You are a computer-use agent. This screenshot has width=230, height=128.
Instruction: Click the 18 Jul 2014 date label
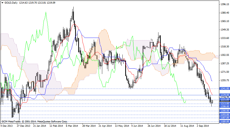point(170,126)
